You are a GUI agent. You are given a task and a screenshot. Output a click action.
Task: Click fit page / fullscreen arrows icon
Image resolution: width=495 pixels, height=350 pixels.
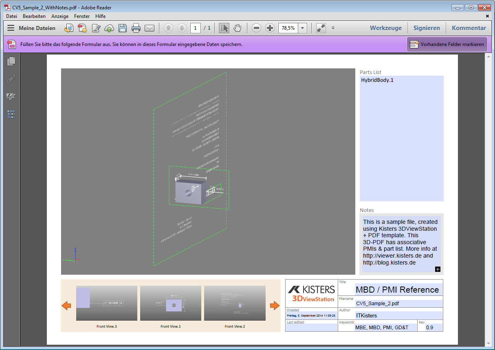coord(321,28)
